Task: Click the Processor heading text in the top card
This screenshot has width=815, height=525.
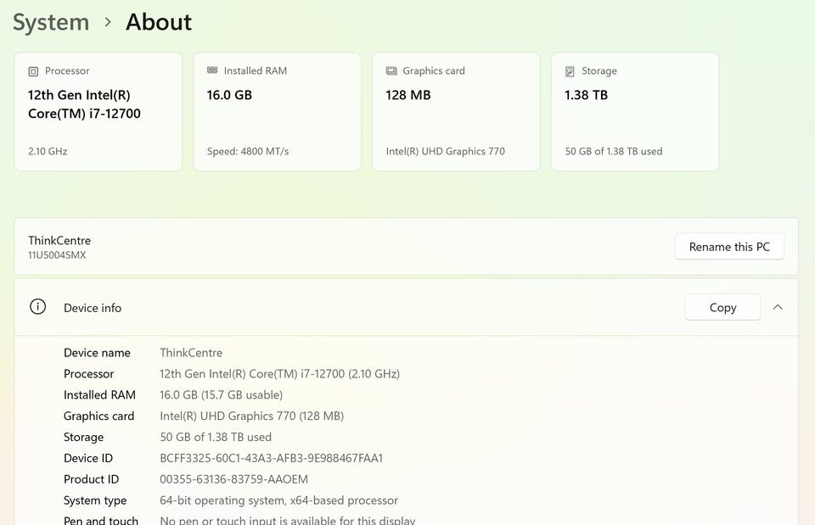Action: coord(67,71)
